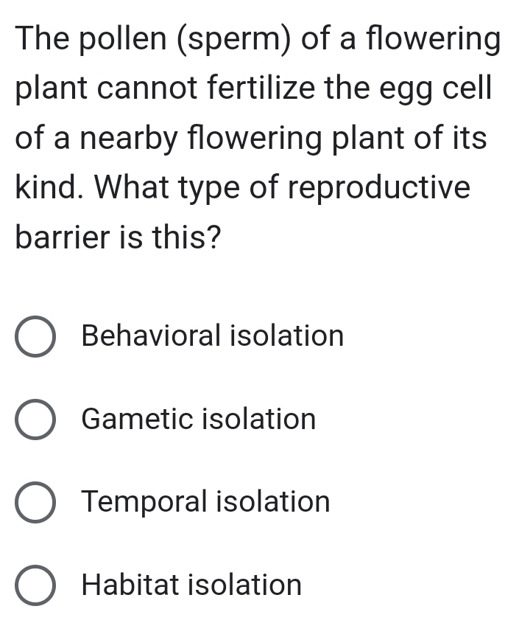Select the Temporal isolation radio button

coord(35,502)
